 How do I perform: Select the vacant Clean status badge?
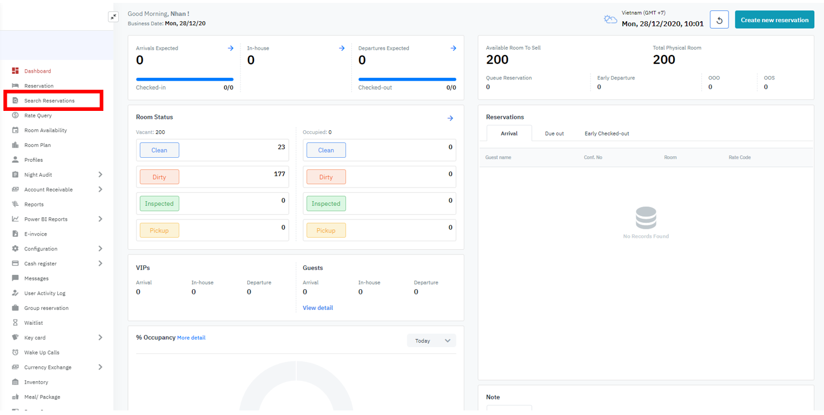(159, 150)
